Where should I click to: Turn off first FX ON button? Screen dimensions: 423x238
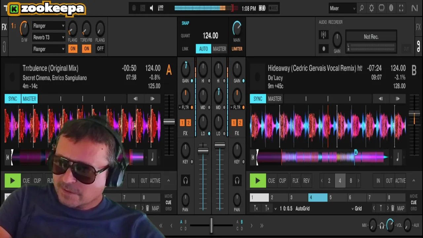(73, 49)
